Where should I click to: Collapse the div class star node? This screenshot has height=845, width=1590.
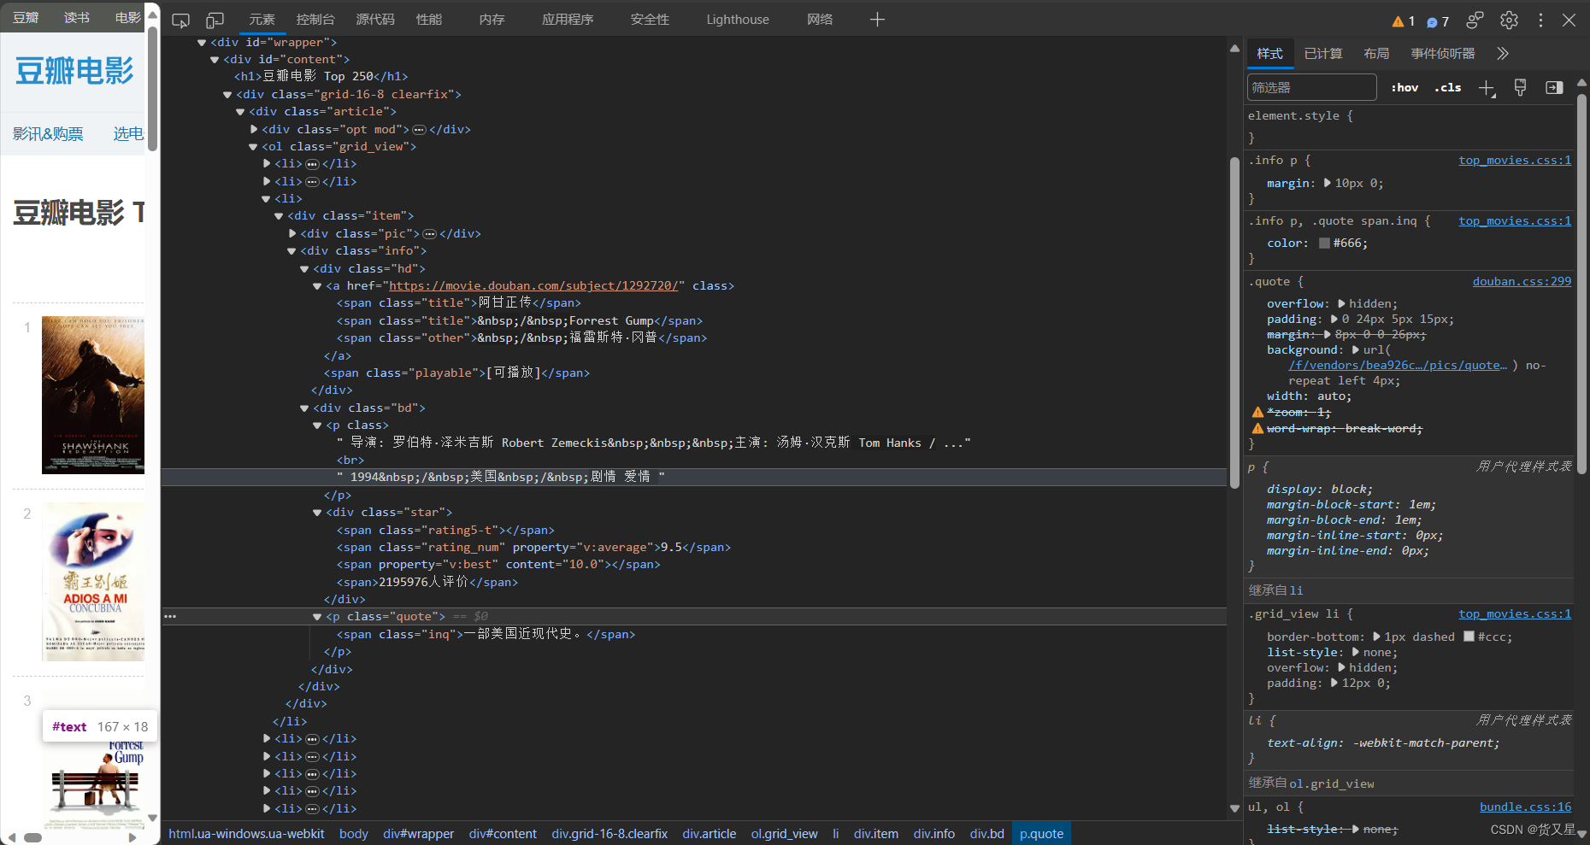[317, 513]
